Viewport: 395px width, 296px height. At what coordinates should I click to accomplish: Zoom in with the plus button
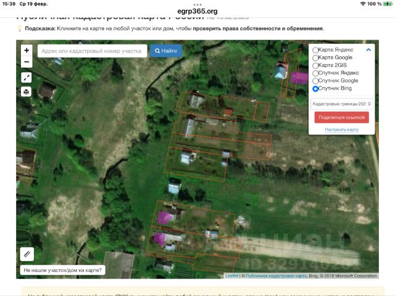27,51
